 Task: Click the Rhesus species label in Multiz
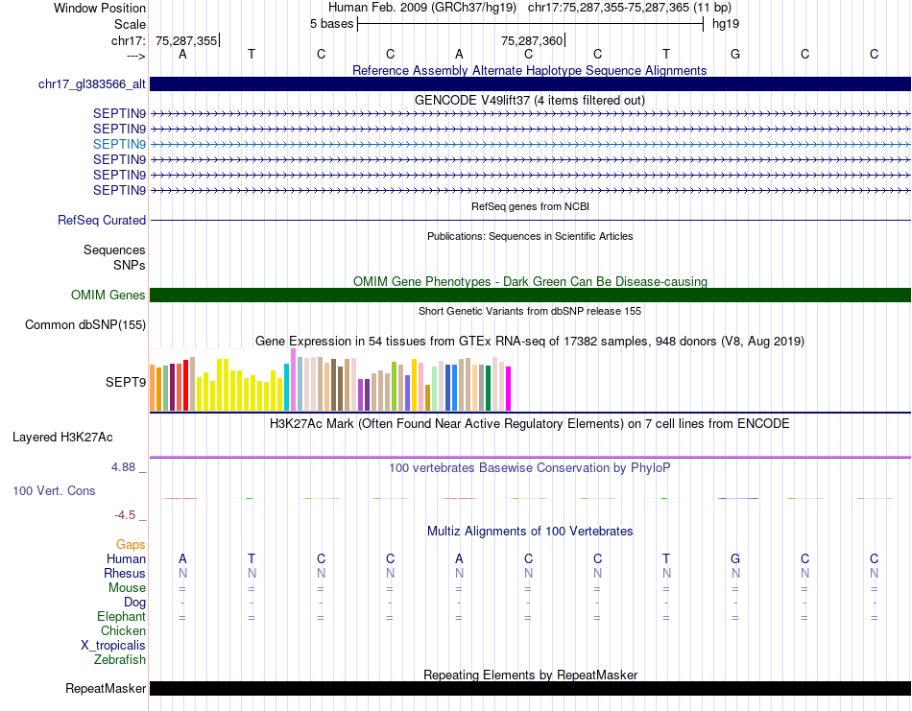(125, 574)
